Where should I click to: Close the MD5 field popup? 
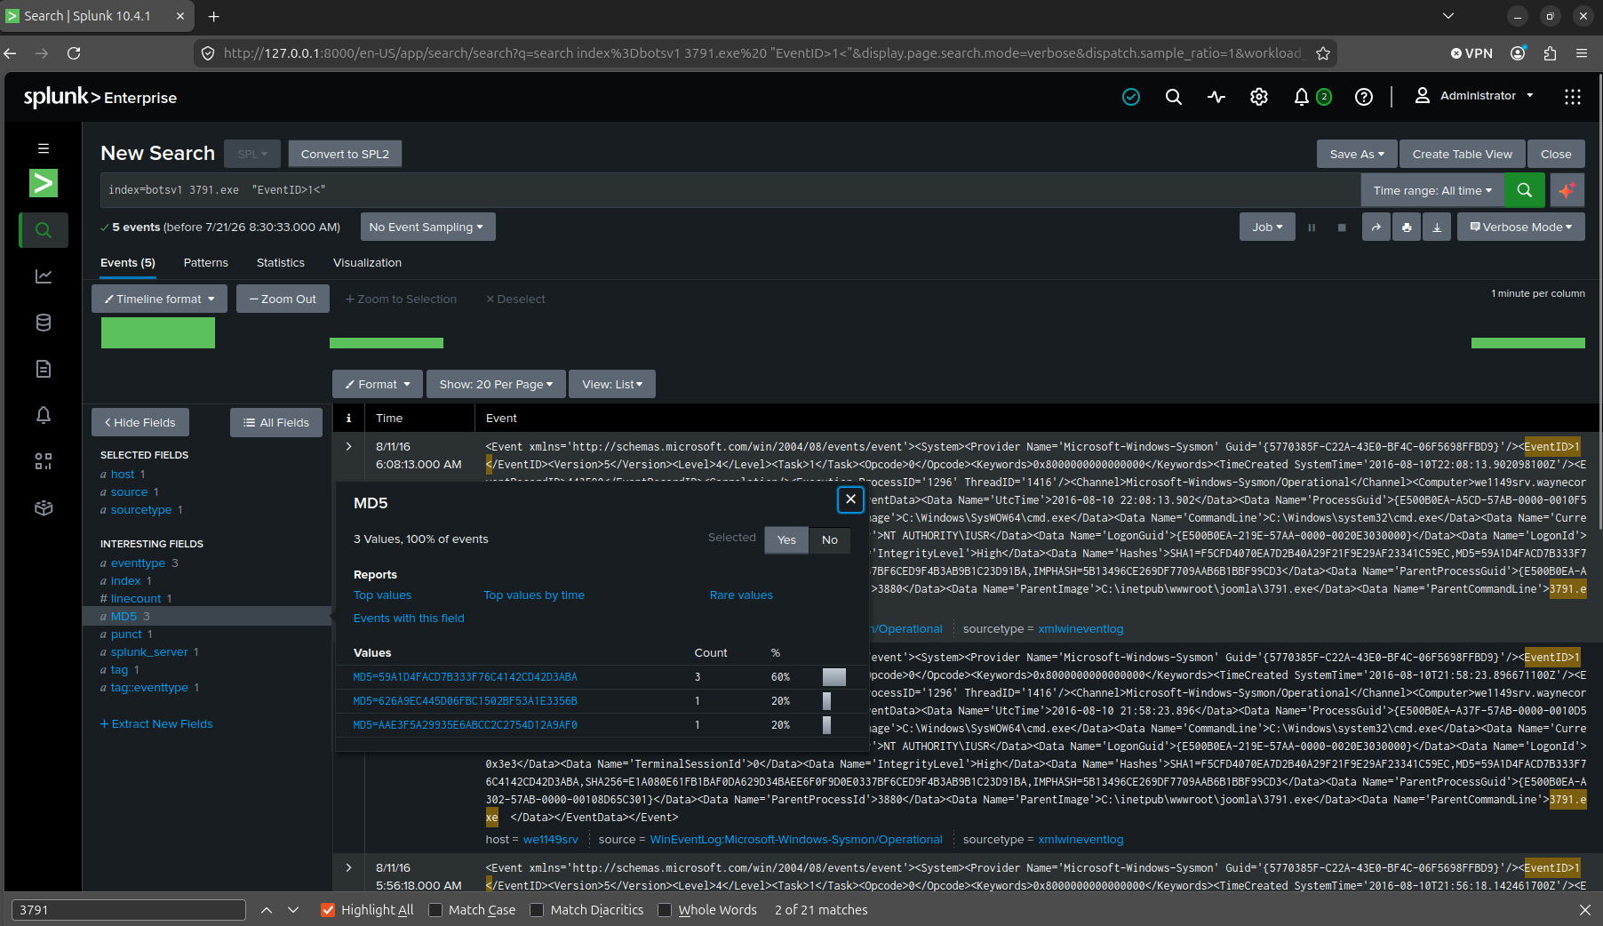click(x=850, y=499)
